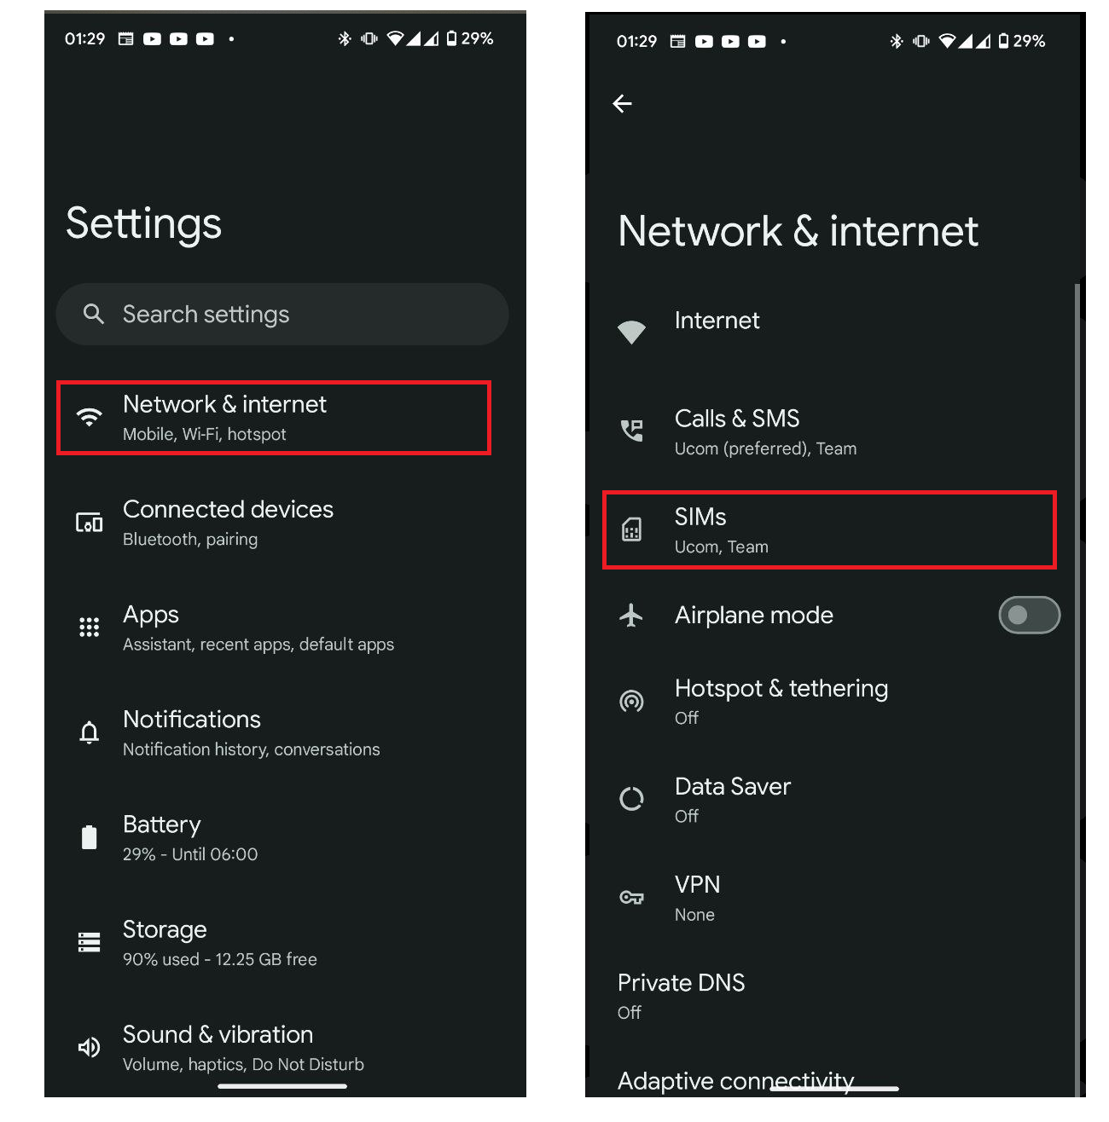The image size is (1109, 1122).
Task: Tap the SIM card icon beside SIMs
Action: [x=631, y=530]
